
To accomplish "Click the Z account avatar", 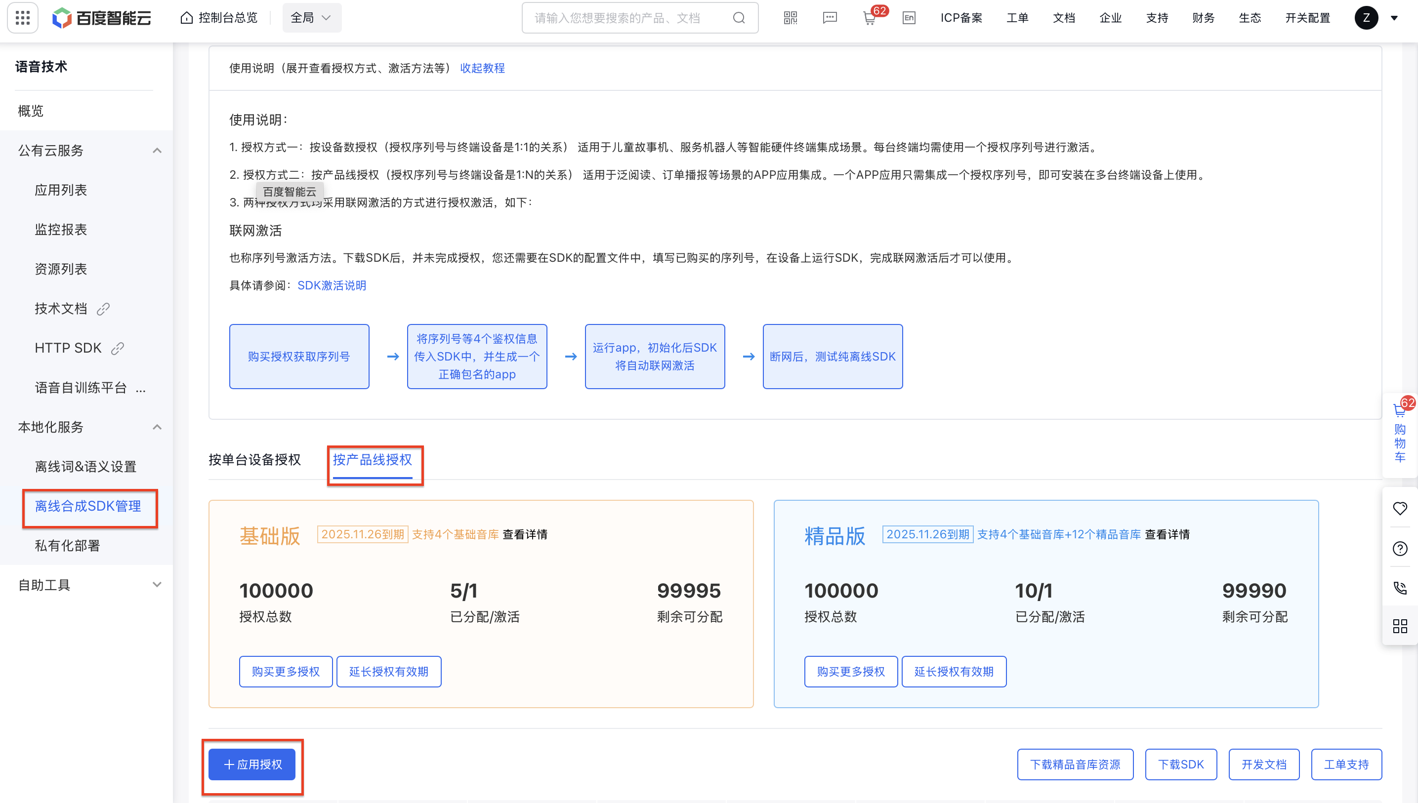I will tap(1366, 18).
